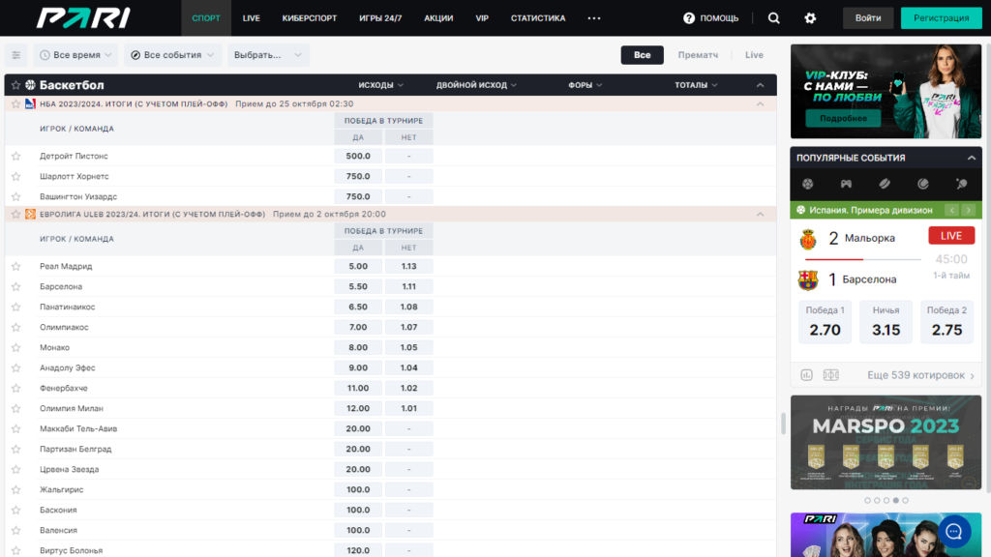Image resolution: width=991 pixels, height=557 pixels.
Task: Click Подробнее on VIP-клуб banner
Action: [843, 118]
